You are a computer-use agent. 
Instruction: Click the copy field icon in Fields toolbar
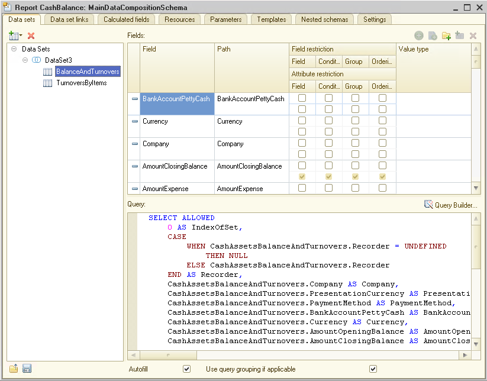pyautogui.click(x=433, y=36)
